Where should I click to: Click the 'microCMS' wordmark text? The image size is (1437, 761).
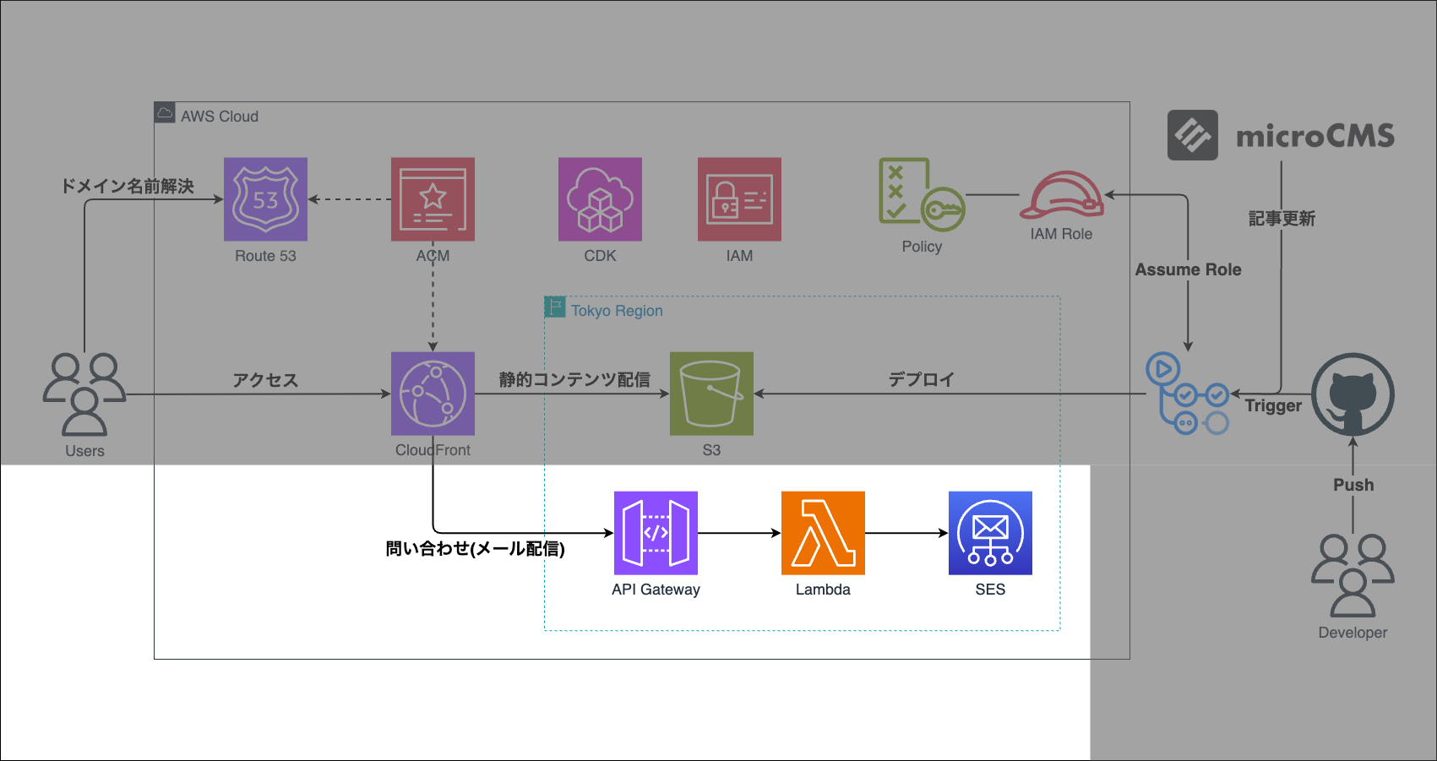point(1315,136)
